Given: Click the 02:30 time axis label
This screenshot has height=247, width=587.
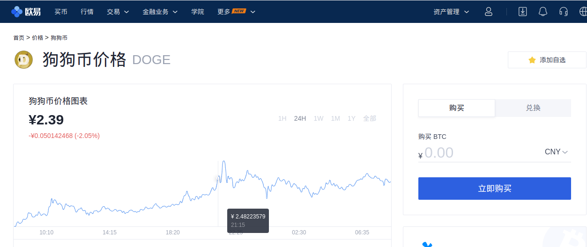Looking at the screenshot, I should coord(299,232).
